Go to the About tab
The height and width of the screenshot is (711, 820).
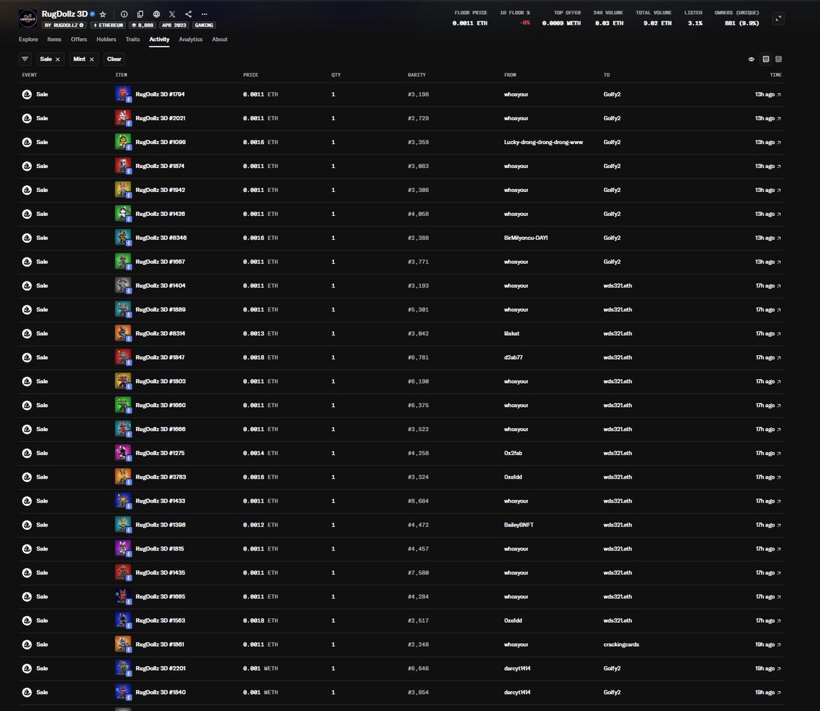pyautogui.click(x=220, y=39)
